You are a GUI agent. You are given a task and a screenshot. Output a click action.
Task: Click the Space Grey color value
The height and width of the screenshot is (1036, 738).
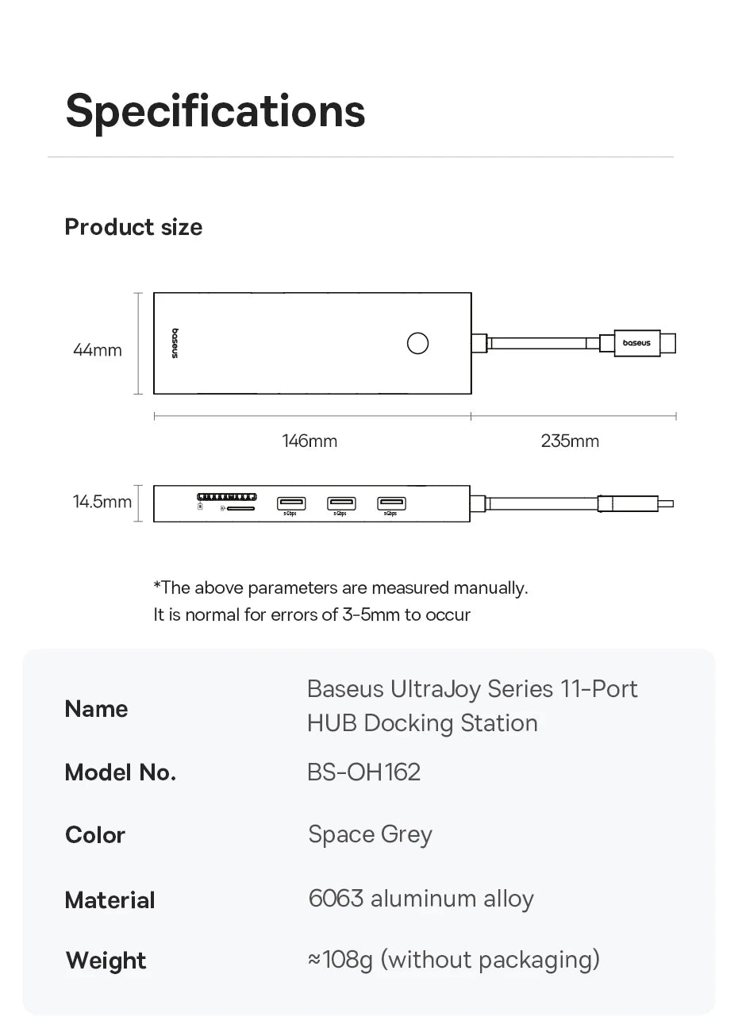pyautogui.click(x=370, y=834)
